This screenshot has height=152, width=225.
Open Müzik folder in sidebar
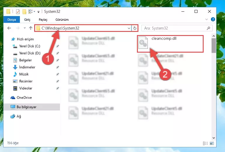pyautogui.click(x=24, y=74)
